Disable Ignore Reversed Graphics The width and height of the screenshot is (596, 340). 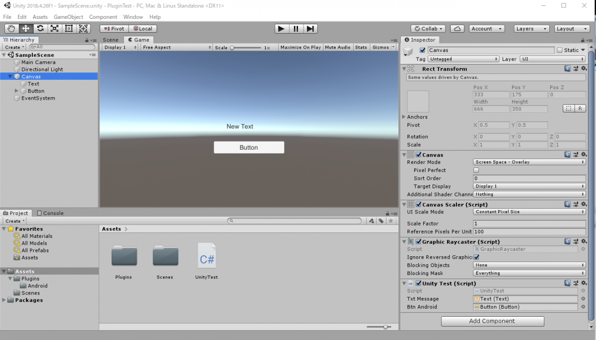[x=476, y=257]
